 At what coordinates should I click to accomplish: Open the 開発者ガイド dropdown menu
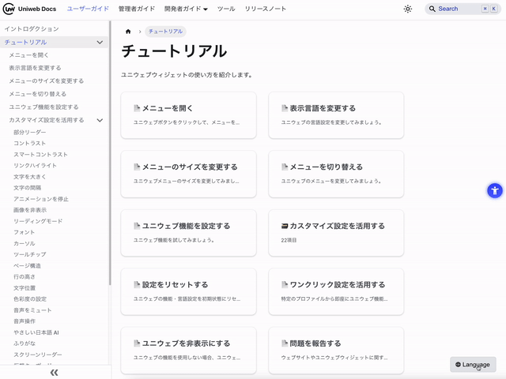(x=186, y=9)
